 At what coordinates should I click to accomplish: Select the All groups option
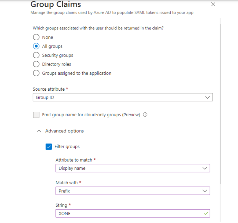[x=36, y=46]
